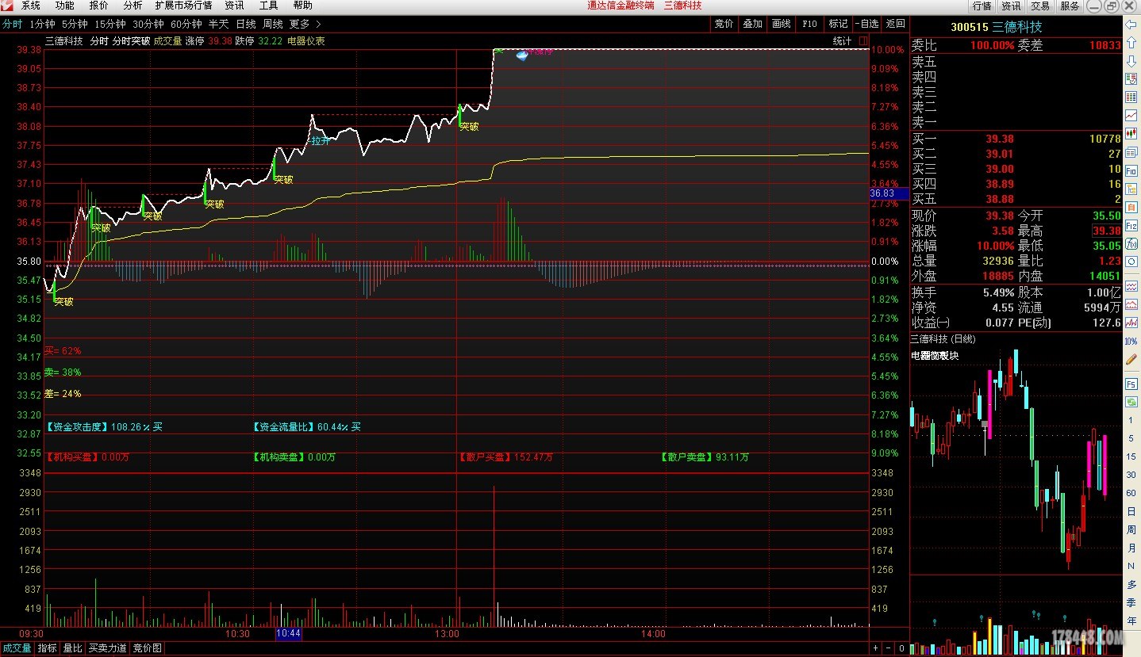Select the 60-minute period in right sidebar

pyautogui.click(x=1131, y=493)
